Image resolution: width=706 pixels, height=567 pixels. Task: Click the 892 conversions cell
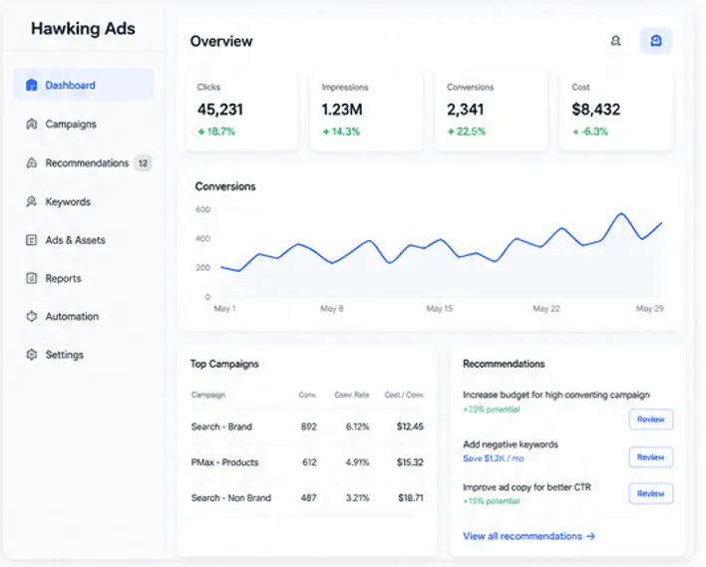click(309, 426)
